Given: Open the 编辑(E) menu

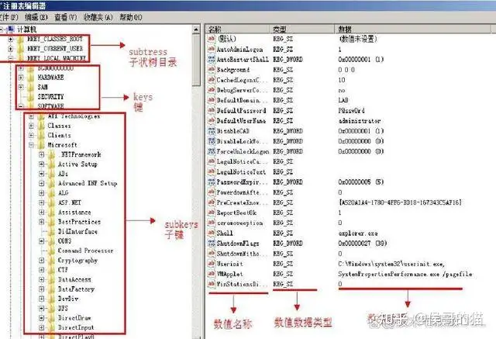Looking at the screenshot, I should click(x=36, y=17).
